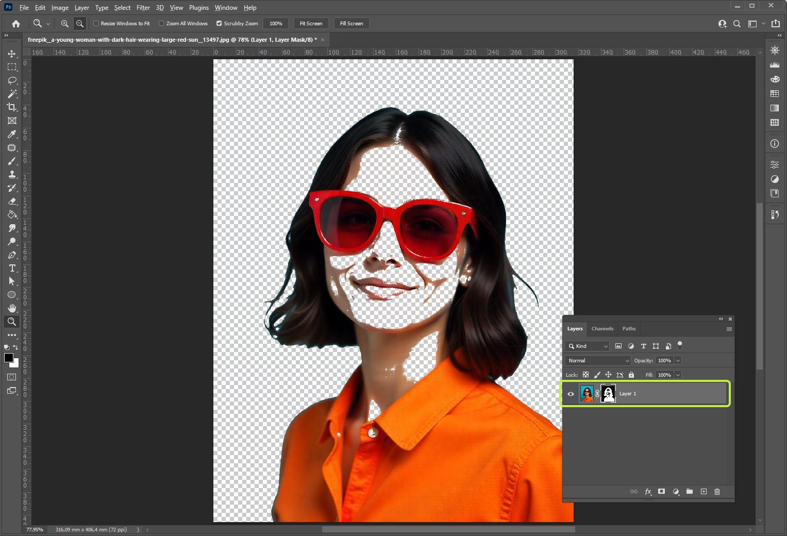787x536 pixels.
Task: Open the Share icon at top right
Action: tap(776, 24)
